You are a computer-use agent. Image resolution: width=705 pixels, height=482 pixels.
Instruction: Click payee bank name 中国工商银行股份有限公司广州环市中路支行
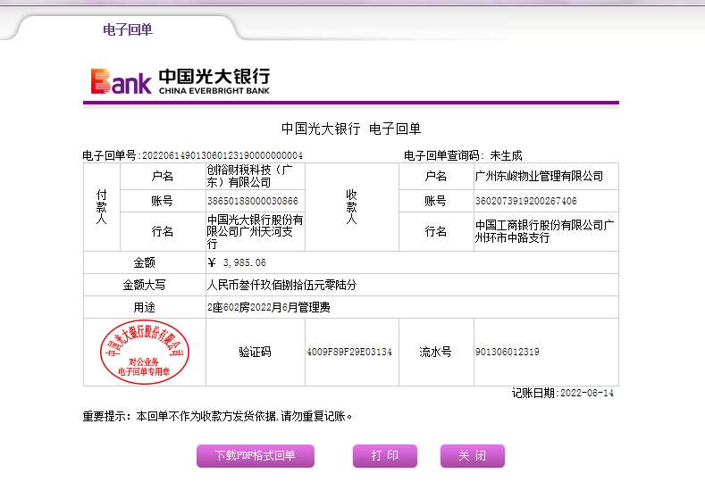pyautogui.click(x=545, y=231)
